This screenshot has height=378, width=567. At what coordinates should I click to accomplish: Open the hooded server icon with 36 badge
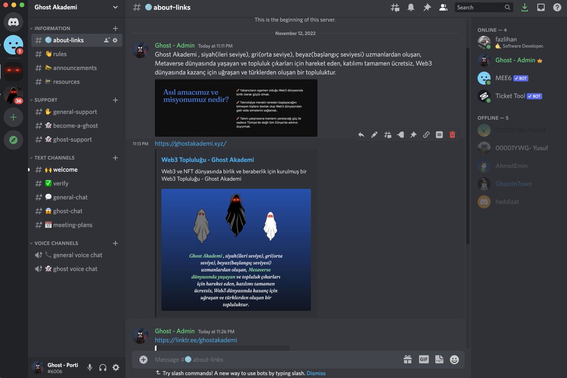point(13,95)
